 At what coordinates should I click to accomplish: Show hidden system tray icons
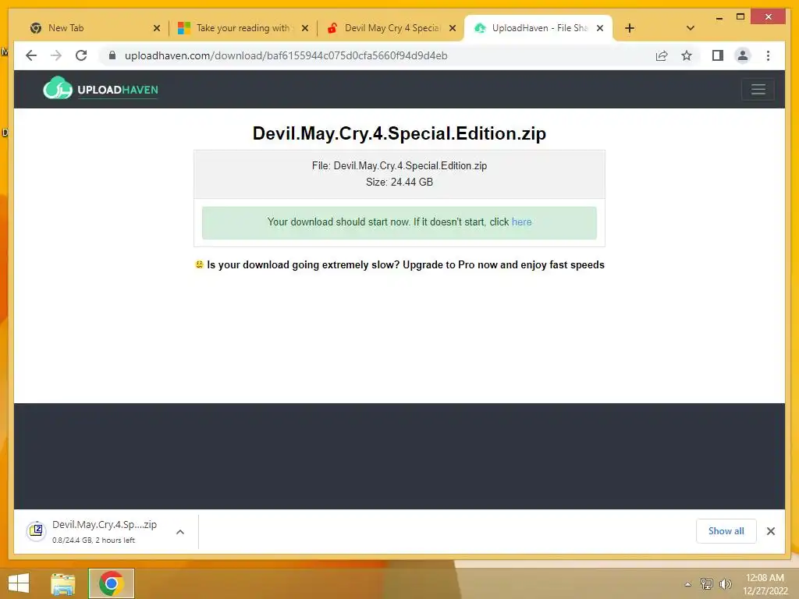688,584
